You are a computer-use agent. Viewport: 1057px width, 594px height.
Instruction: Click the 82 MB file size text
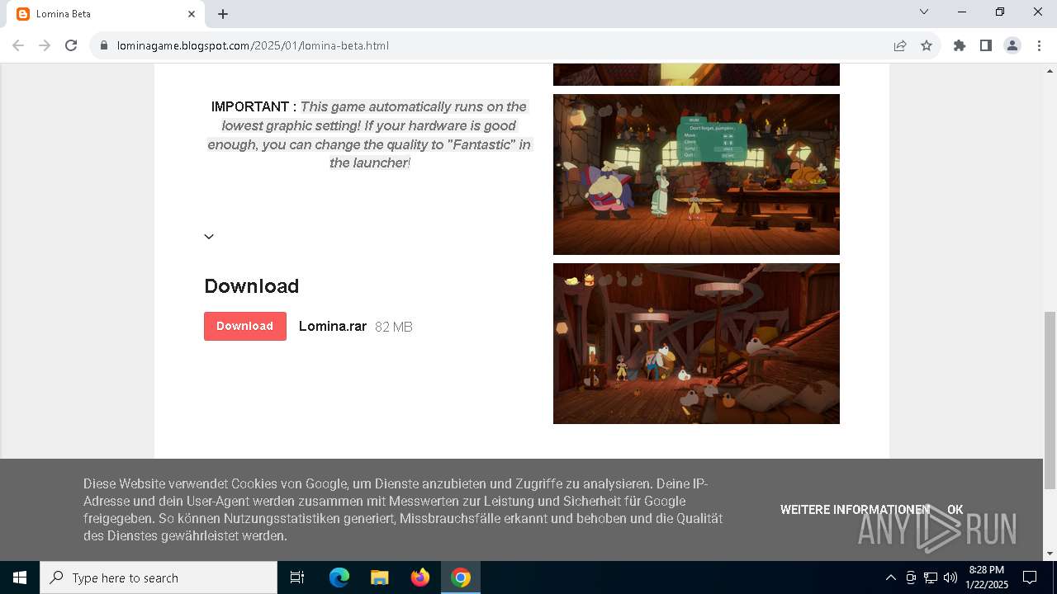[x=393, y=327]
